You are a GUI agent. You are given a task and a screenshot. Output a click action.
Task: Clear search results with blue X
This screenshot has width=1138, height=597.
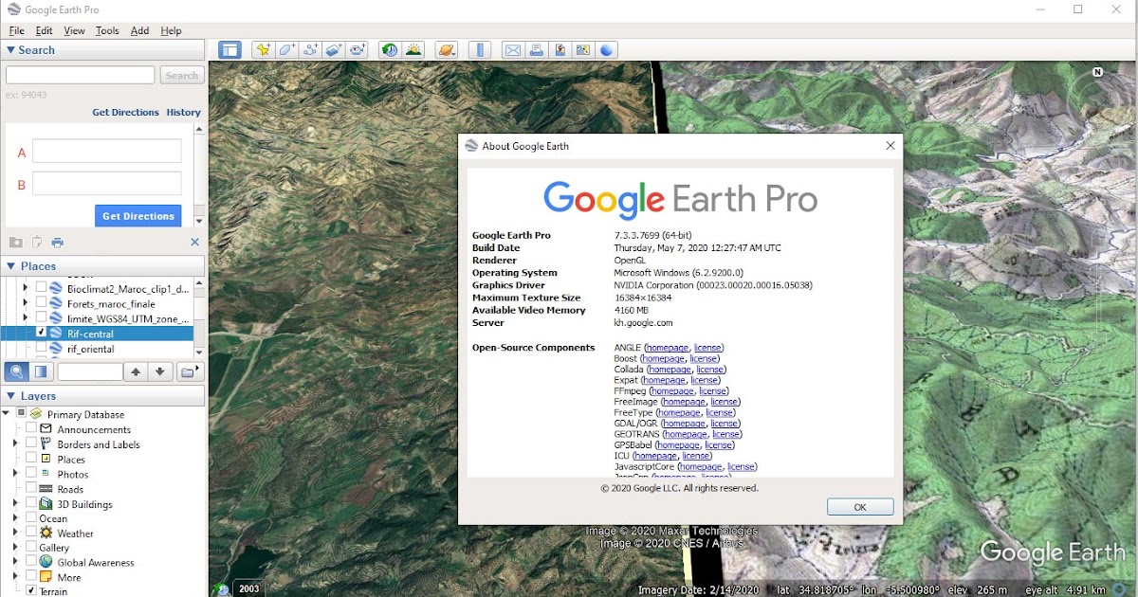(x=194, y=243)
